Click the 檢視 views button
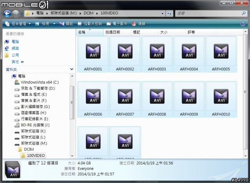The width and height of the screenshot is (250, 183). tap(42, 24)
